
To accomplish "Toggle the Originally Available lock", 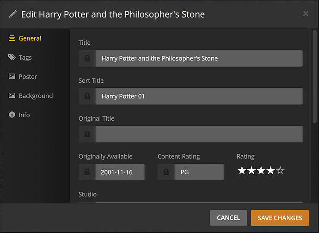I will 87,172.
